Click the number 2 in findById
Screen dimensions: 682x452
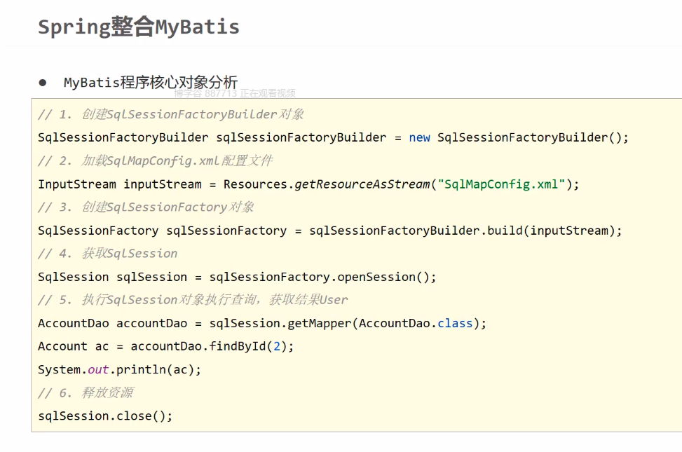pos(280,346)
